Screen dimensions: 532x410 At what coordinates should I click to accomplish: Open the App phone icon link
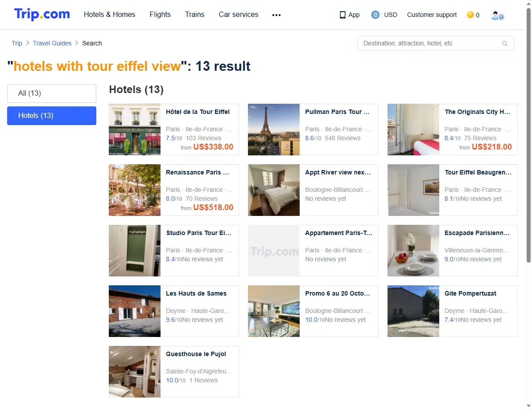click(x=342, y=15)
